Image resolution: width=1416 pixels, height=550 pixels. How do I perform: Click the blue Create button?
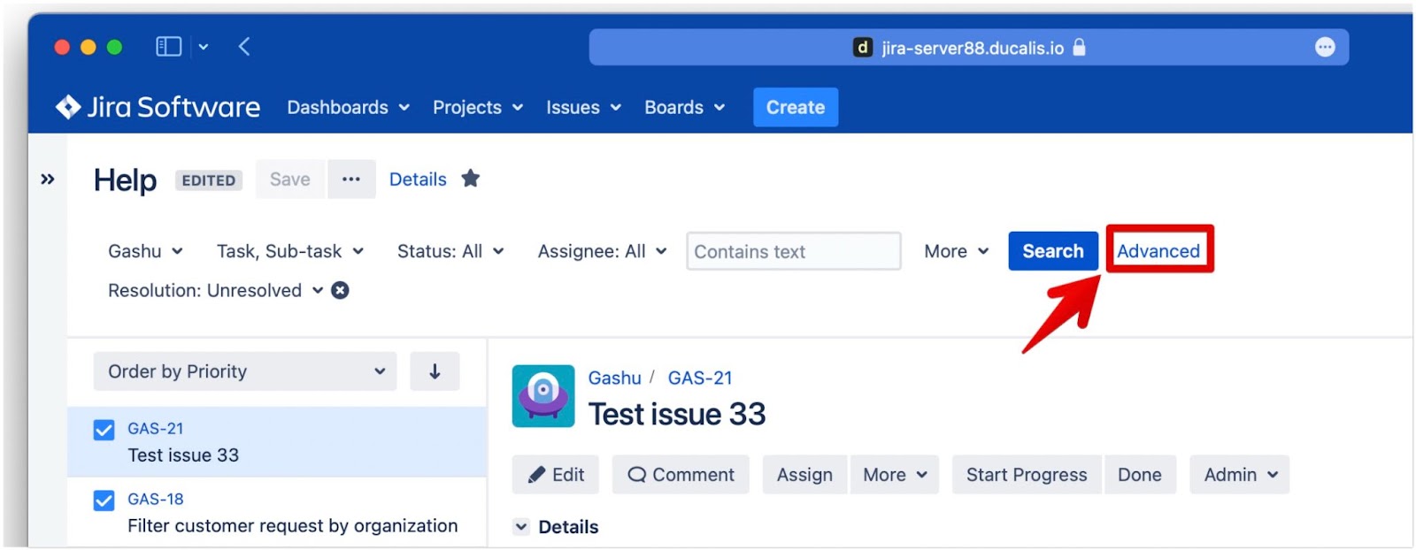[x=795, y=107]
